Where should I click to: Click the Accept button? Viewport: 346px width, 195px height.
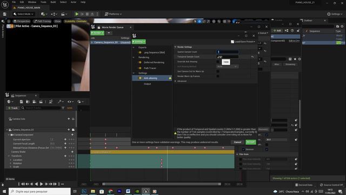click(x=251, y=142)
